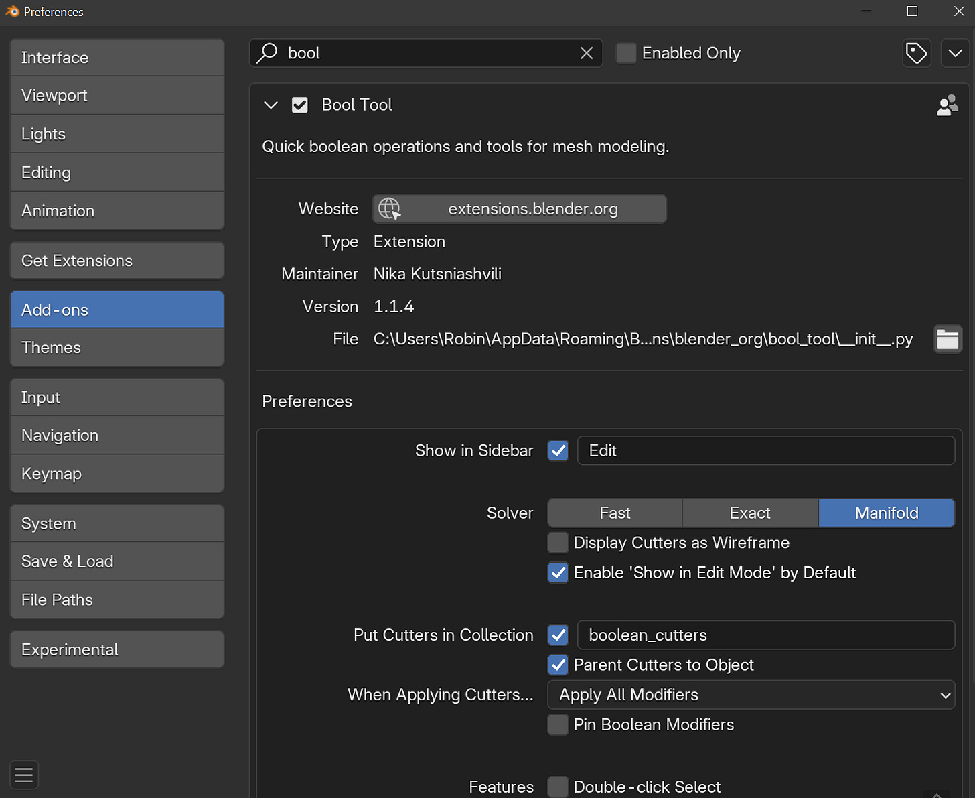Open extensions.blender.org website button

pyautogui.click(x=520, y=209)
